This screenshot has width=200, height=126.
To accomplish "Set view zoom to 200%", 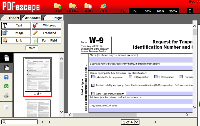I will [173, 11].
